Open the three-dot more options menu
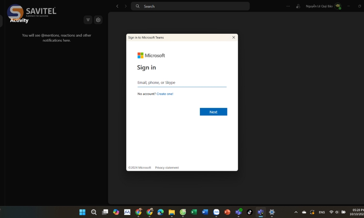The height and width of the screenshot is (218, 364). tap(288, 6)
